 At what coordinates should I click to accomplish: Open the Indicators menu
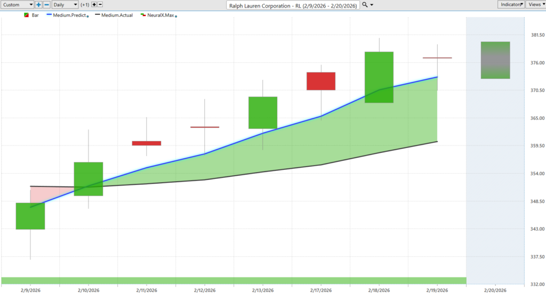[x=510, y=4]
